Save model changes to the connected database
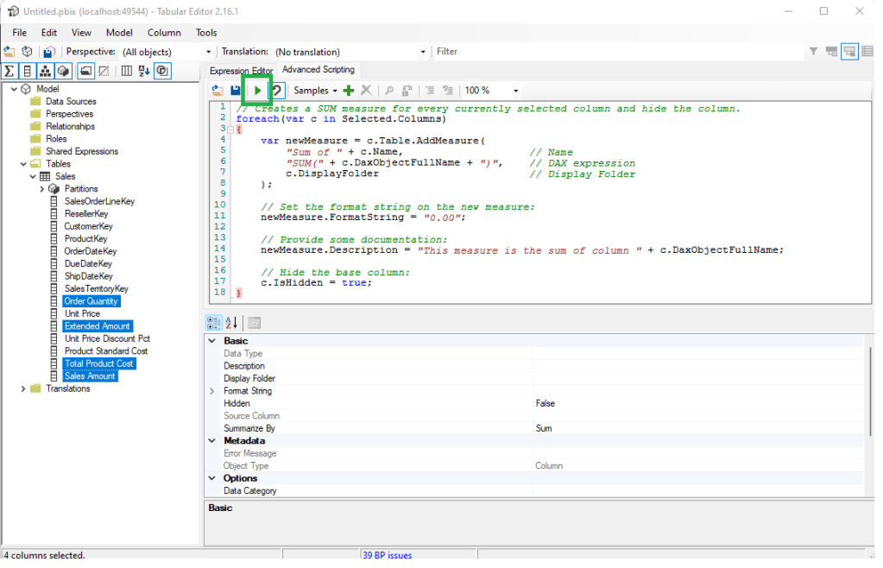883x568 pixels. [49, 52]
